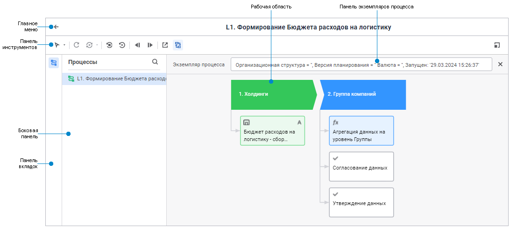Step to the next stage
The width and height of the screenshot is (510, 227).
pyautogui.click(x=150, y=45)
